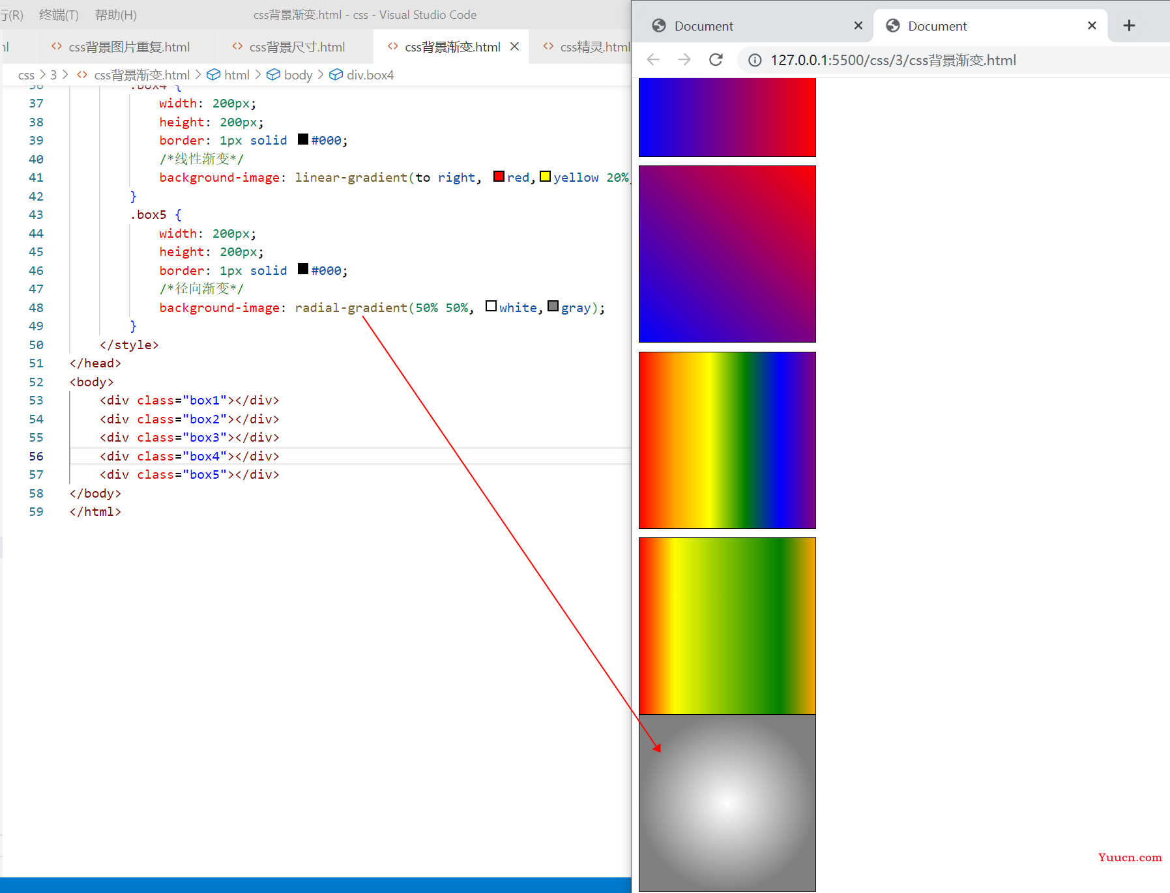This screenshot has height=893, width=1170.
Task: Select the css背景渐变.html editor tab
Action: (x=452, y=47)
